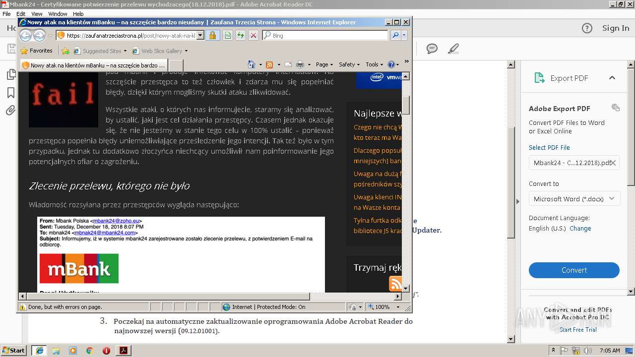Click in the Bing search box
The width and height of the screenshot is (635, 357).
[325, 35]
